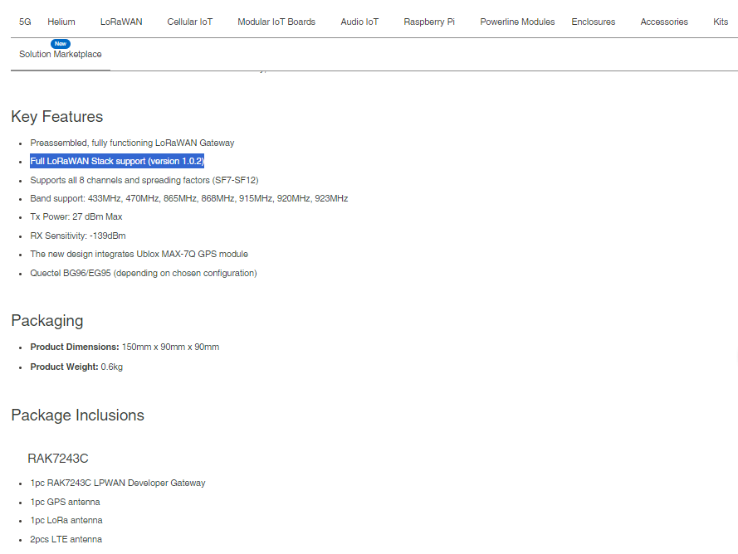
Task: Click the highlighted 'Full LoRaWAN Stack support' text
Action: tap(117, 162)
